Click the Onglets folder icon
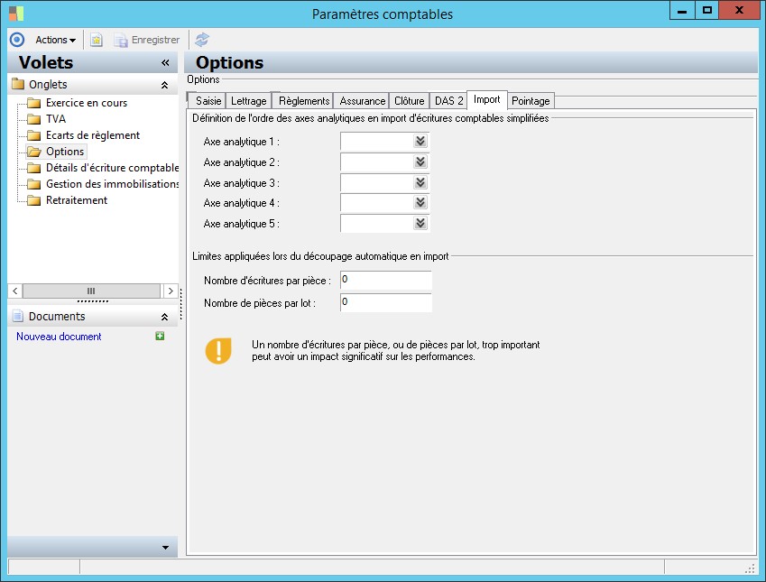Viewport: 766px width, 582px height. pyautogui.click(x=18, y=84)
